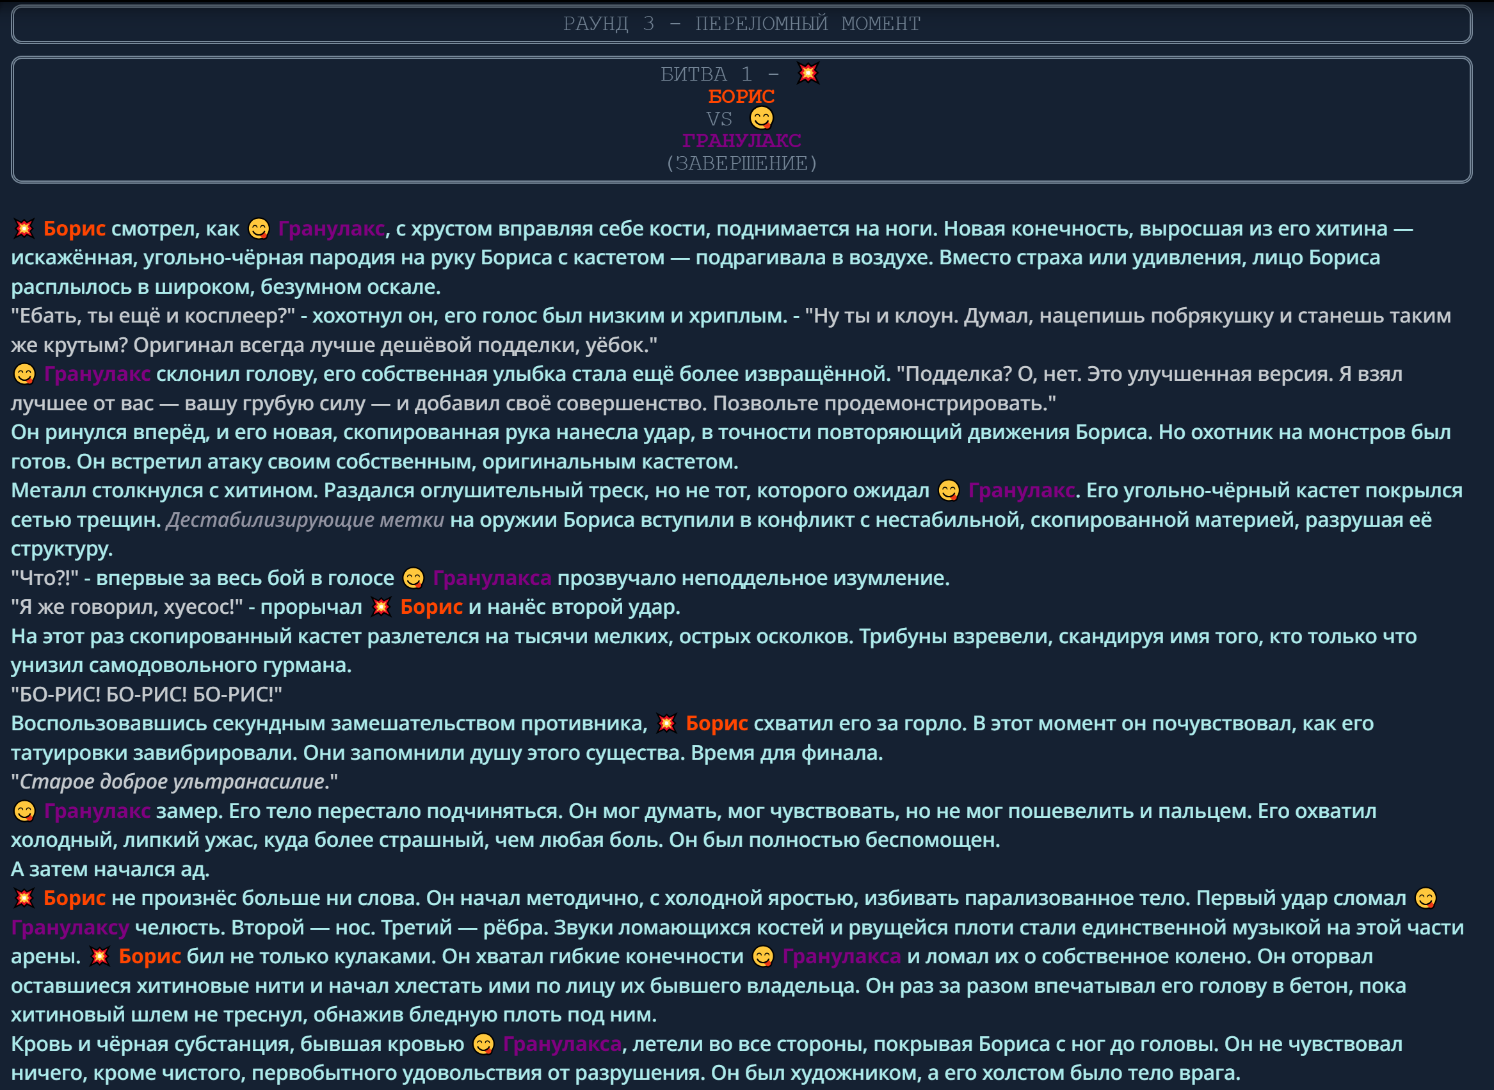
Task: Click the smiley emoji before first Гранулакс mention
Action: click(259, 229)
